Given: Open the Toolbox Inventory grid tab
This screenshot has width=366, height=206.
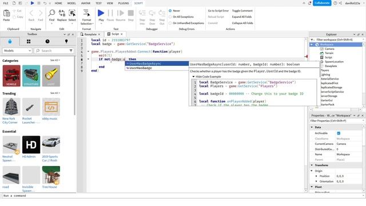Looking at the screenshot, I should tap(29, 41).
